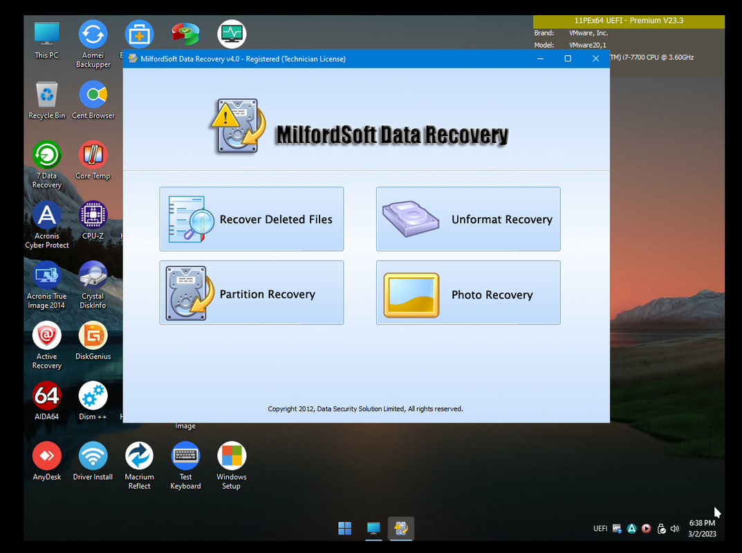
Task: Maximize the MilfordSoft Data Recovery window
Action: pyautogui.click(x=568, y=59)
